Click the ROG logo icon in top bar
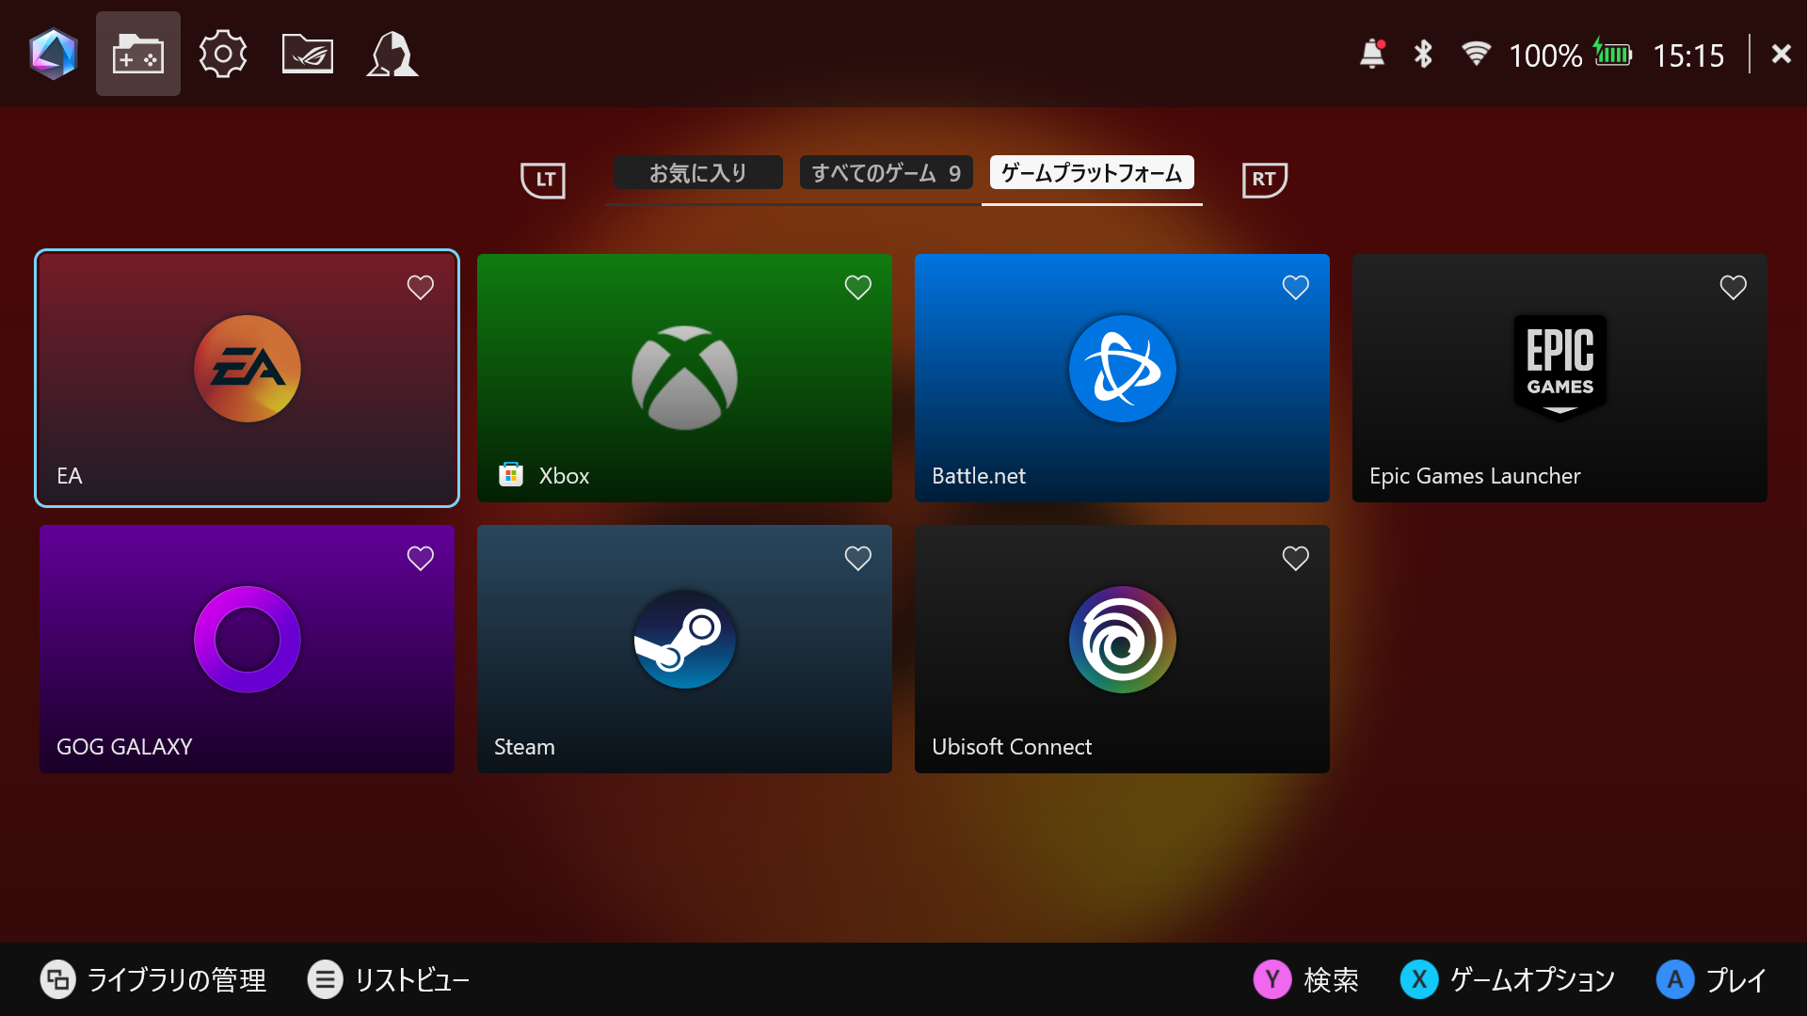 click(307, 54)
